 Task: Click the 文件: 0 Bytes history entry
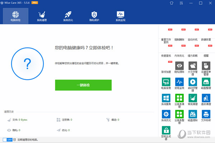[x=17, y=120]
